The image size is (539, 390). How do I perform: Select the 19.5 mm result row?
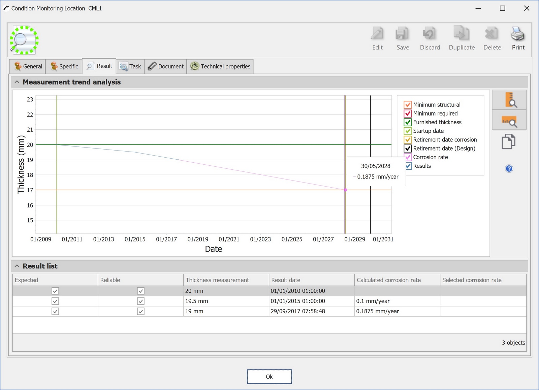tap(196, 301)
